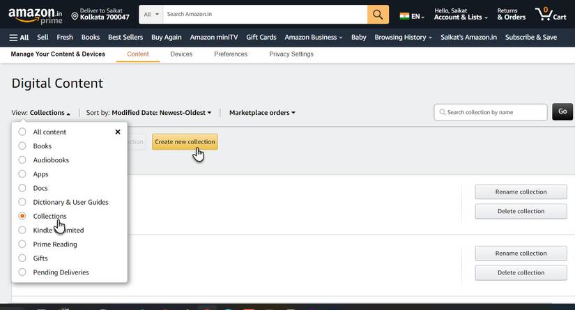Select the Books radio option
This screenshot has height=310, width=575.
pyautogui.click(x=22, y=146)
